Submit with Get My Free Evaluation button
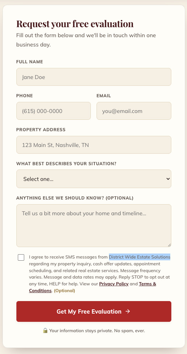This screenshot has height=354, width=187. 94,311
